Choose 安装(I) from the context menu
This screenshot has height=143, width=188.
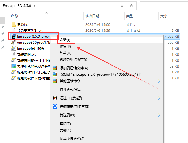pyautogui.click(x=65, y=40)
